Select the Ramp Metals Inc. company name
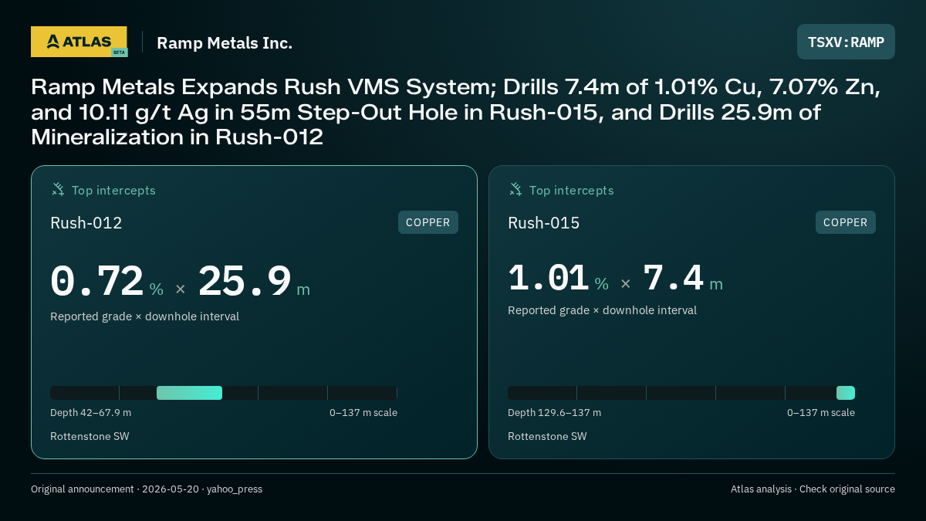This screenshot has height=521, width=926. [x=225, y=43]
